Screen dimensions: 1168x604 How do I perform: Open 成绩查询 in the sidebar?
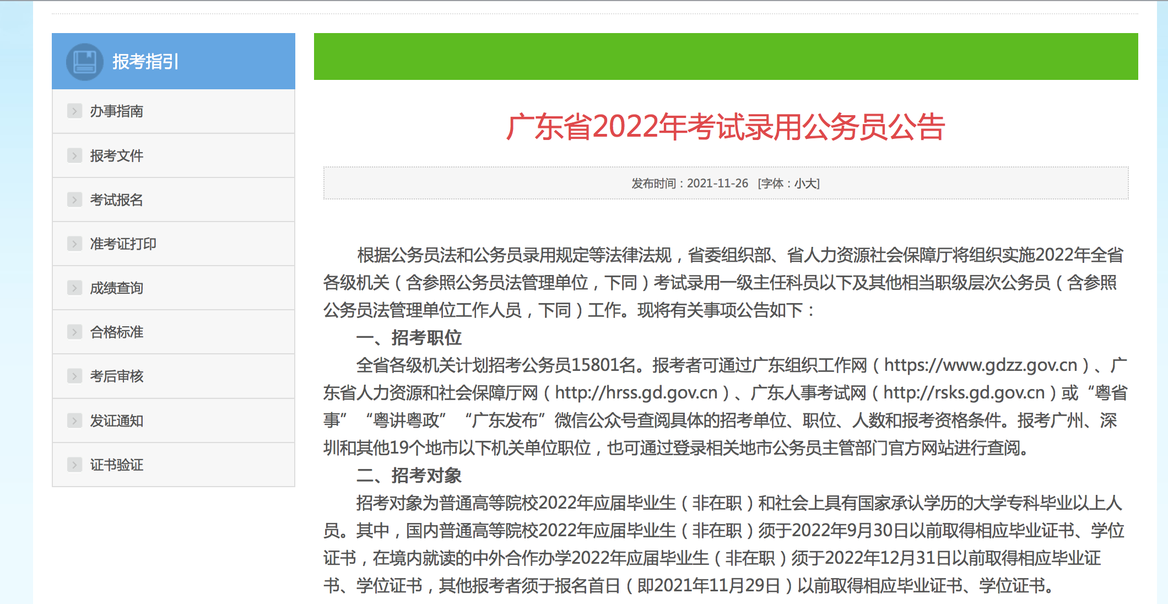pos(174,288)
